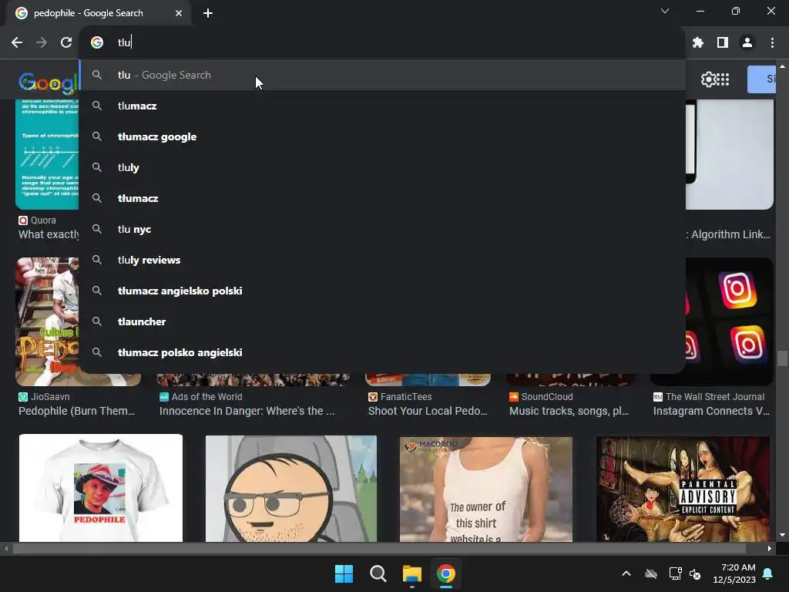Open the cartoon man with glasses thumbnail

click(290, 488)
